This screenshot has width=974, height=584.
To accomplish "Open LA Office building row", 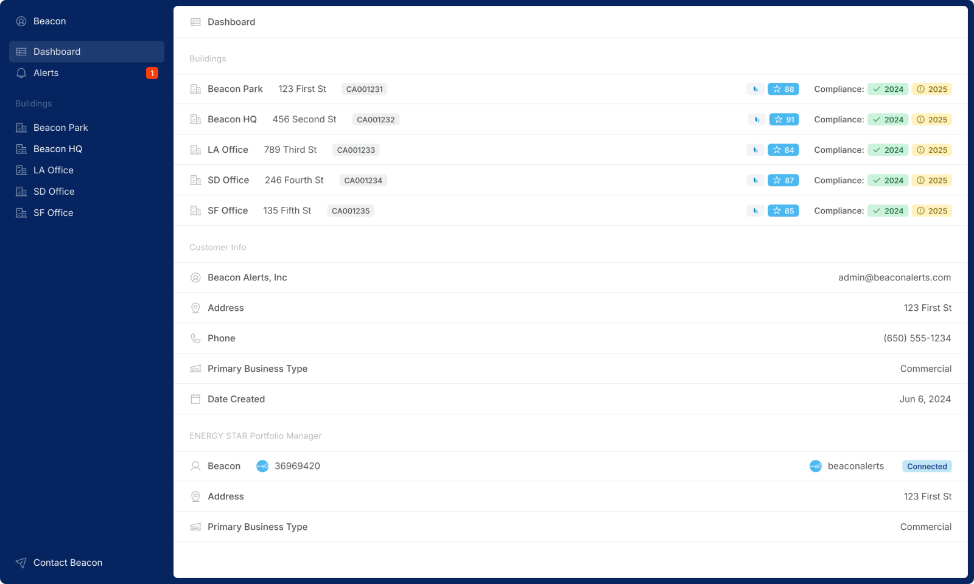I will coord(570,150).
